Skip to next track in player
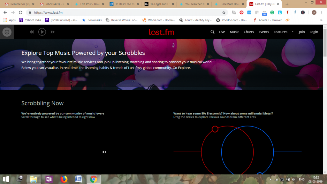The height and width of the screenshot is (184, 327). (53, 32)
